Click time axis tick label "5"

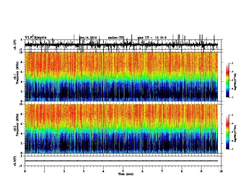point(123,171)
